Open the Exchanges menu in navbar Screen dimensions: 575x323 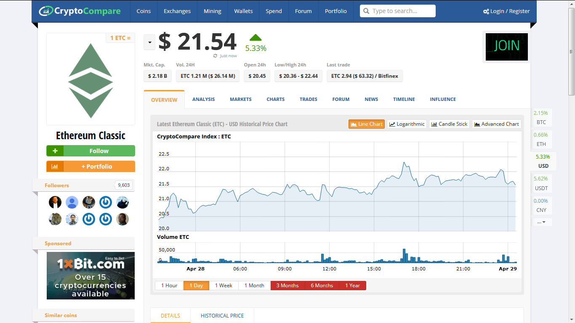[x=177, y=11]
